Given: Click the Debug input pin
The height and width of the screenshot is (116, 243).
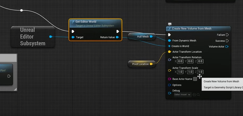Looking at the screenshot, I should (x=170, y=93).
